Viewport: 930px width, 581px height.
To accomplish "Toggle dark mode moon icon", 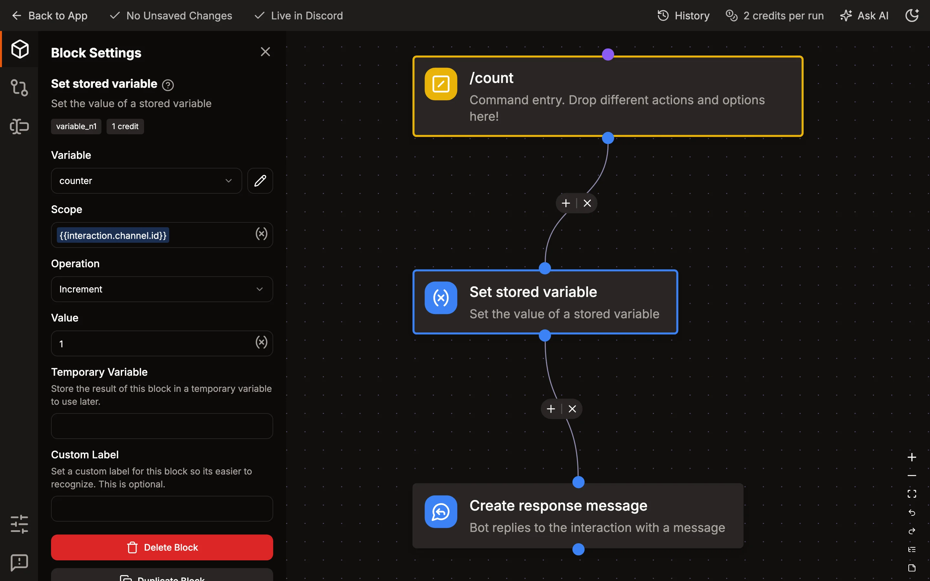I will tap(912, 15).
